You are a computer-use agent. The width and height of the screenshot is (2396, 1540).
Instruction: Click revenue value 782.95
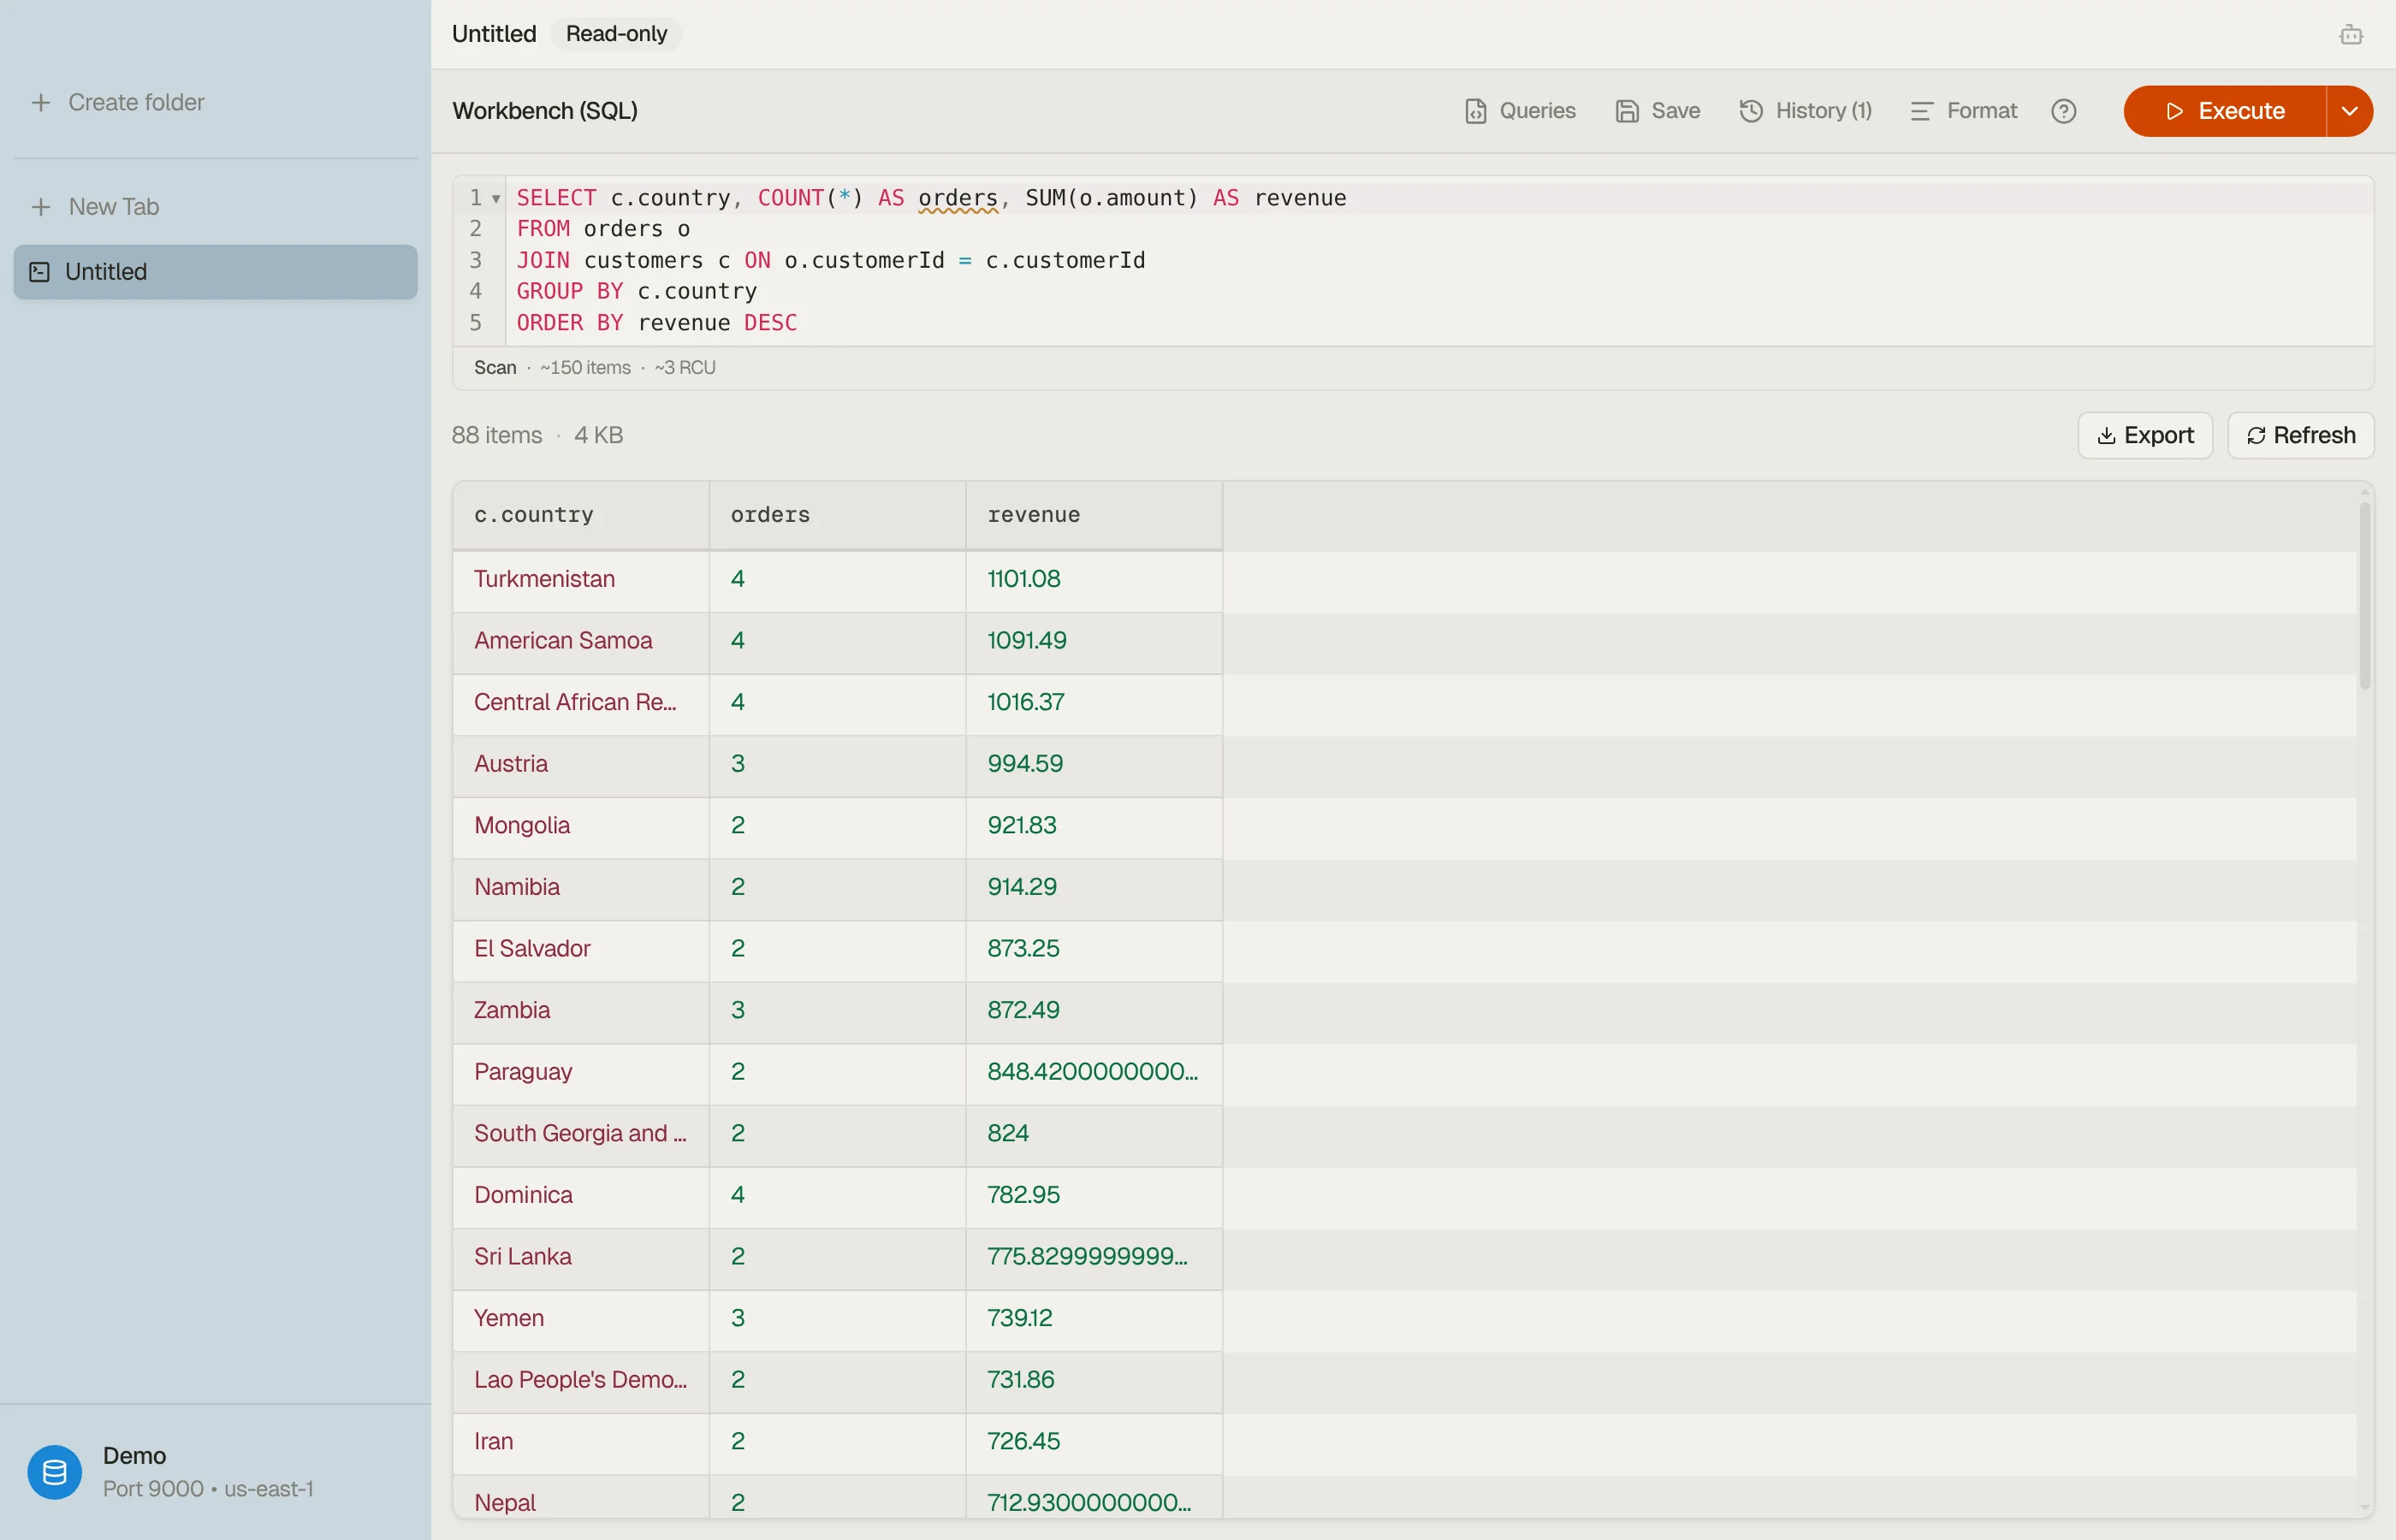1023,1195
